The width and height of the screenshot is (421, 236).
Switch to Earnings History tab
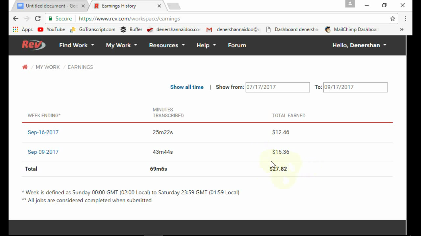(128, 6)
